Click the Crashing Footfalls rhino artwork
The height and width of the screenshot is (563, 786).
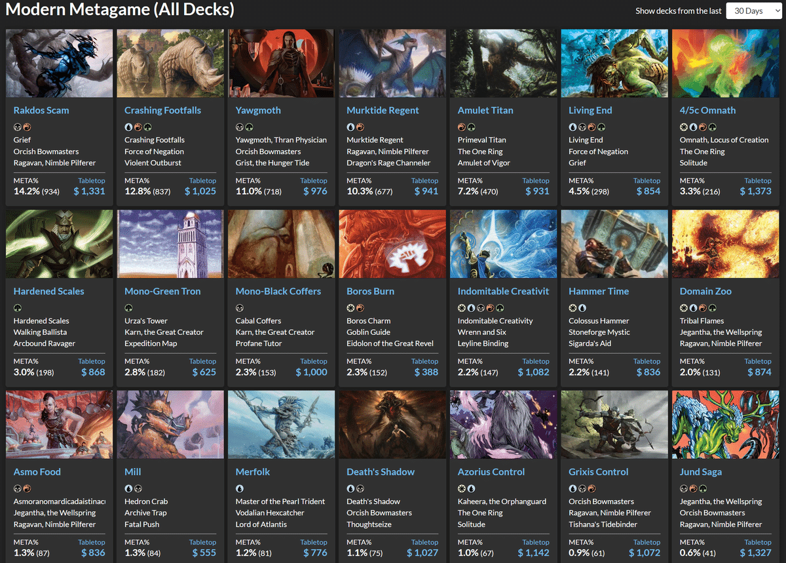(170, 63)
